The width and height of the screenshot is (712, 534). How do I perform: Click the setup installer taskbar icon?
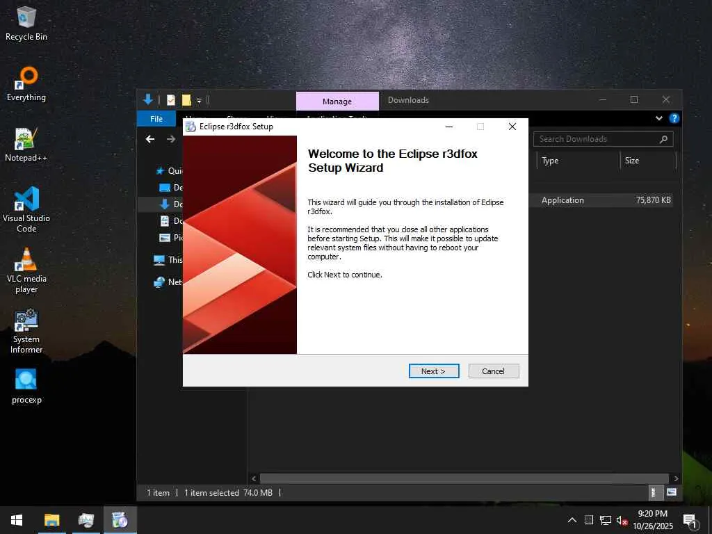point(120,520)
